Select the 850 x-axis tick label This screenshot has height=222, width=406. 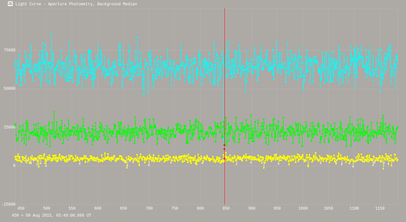click(226, 209)
